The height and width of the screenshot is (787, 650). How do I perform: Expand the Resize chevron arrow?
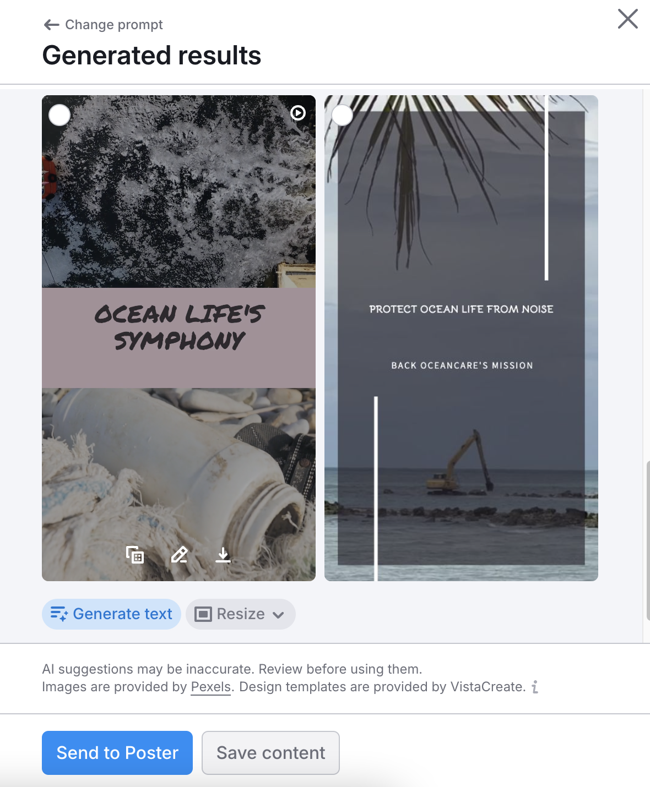point(278,615)
